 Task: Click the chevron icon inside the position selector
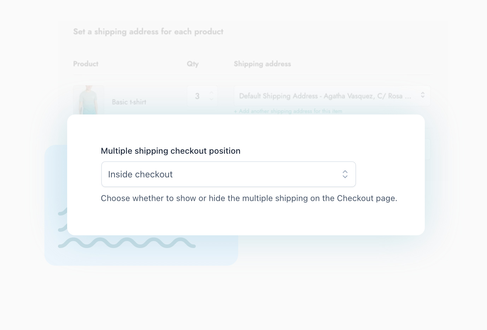point(345,174)
